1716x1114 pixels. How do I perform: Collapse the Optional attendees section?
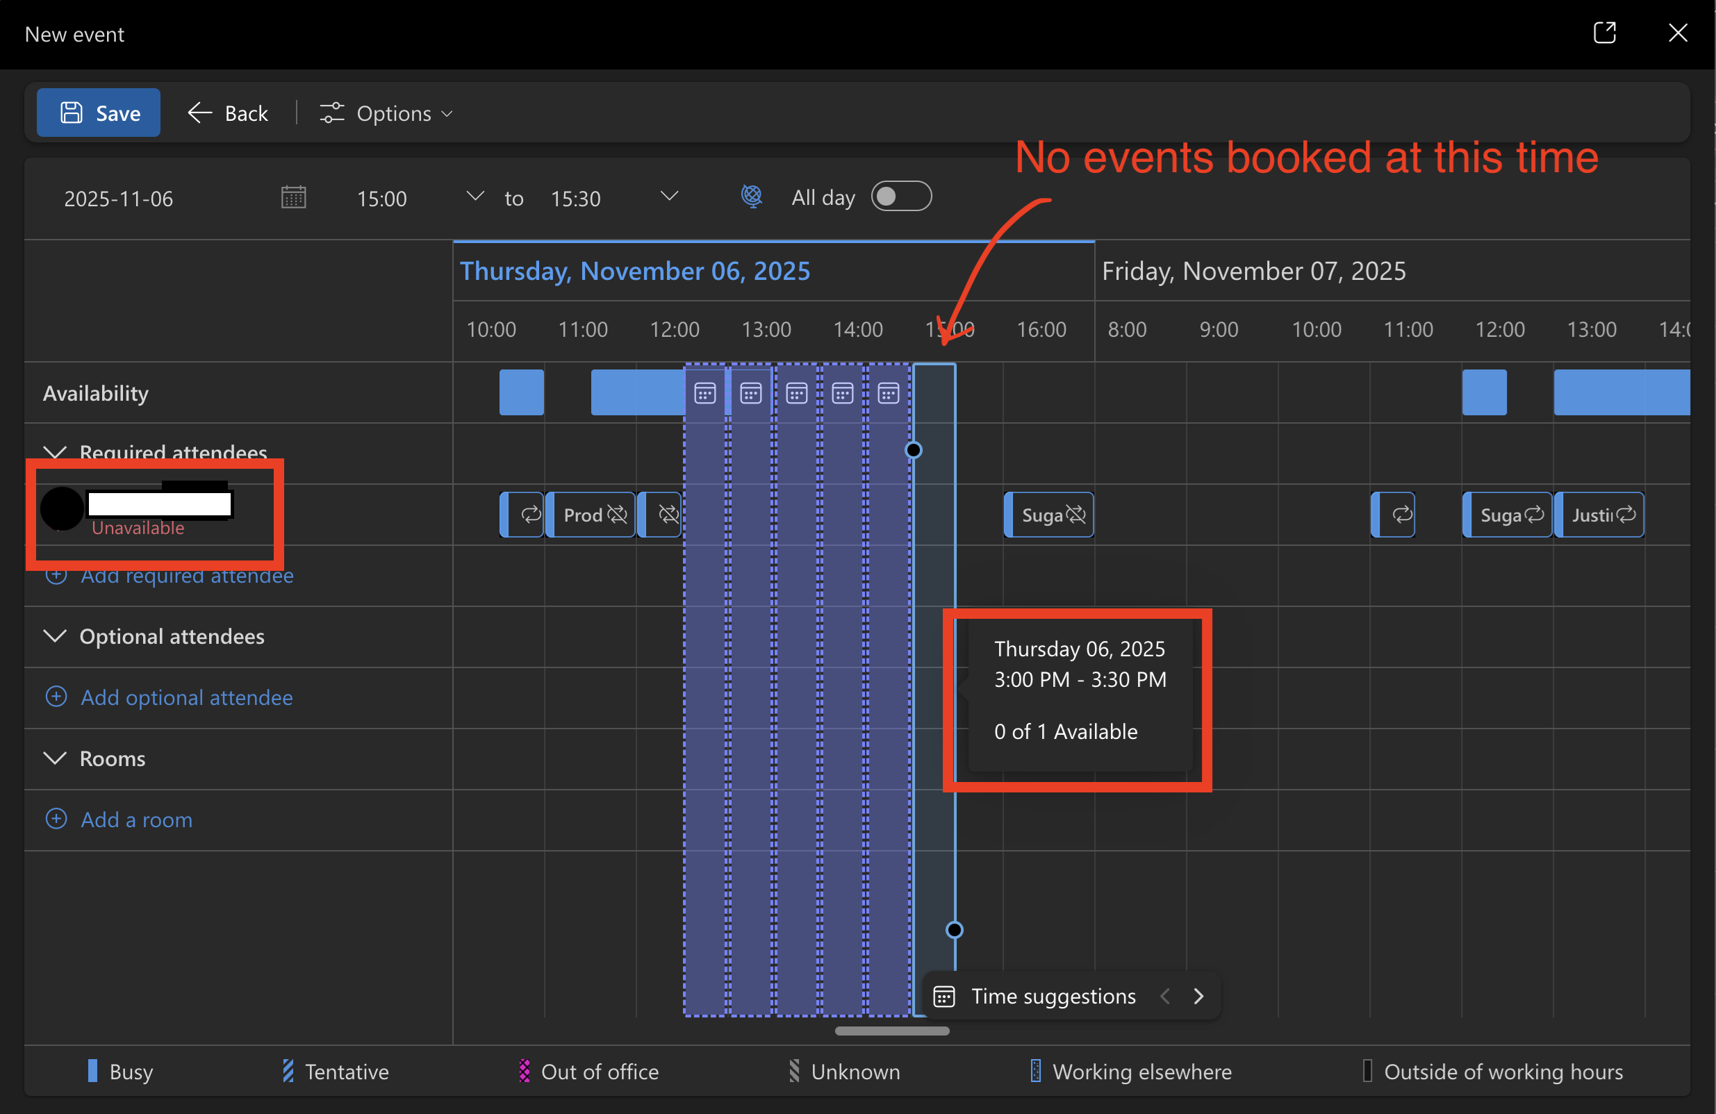[56, 635]
